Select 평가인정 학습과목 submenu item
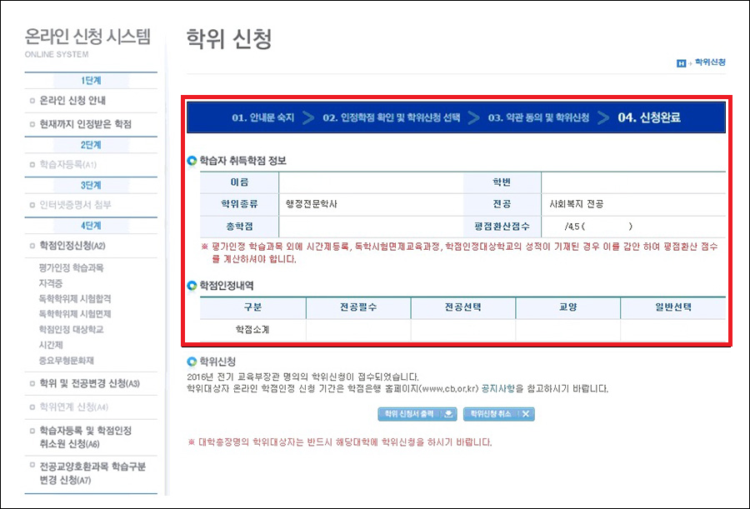This screenshot has height=509, width=750. (x=71, y=268)
